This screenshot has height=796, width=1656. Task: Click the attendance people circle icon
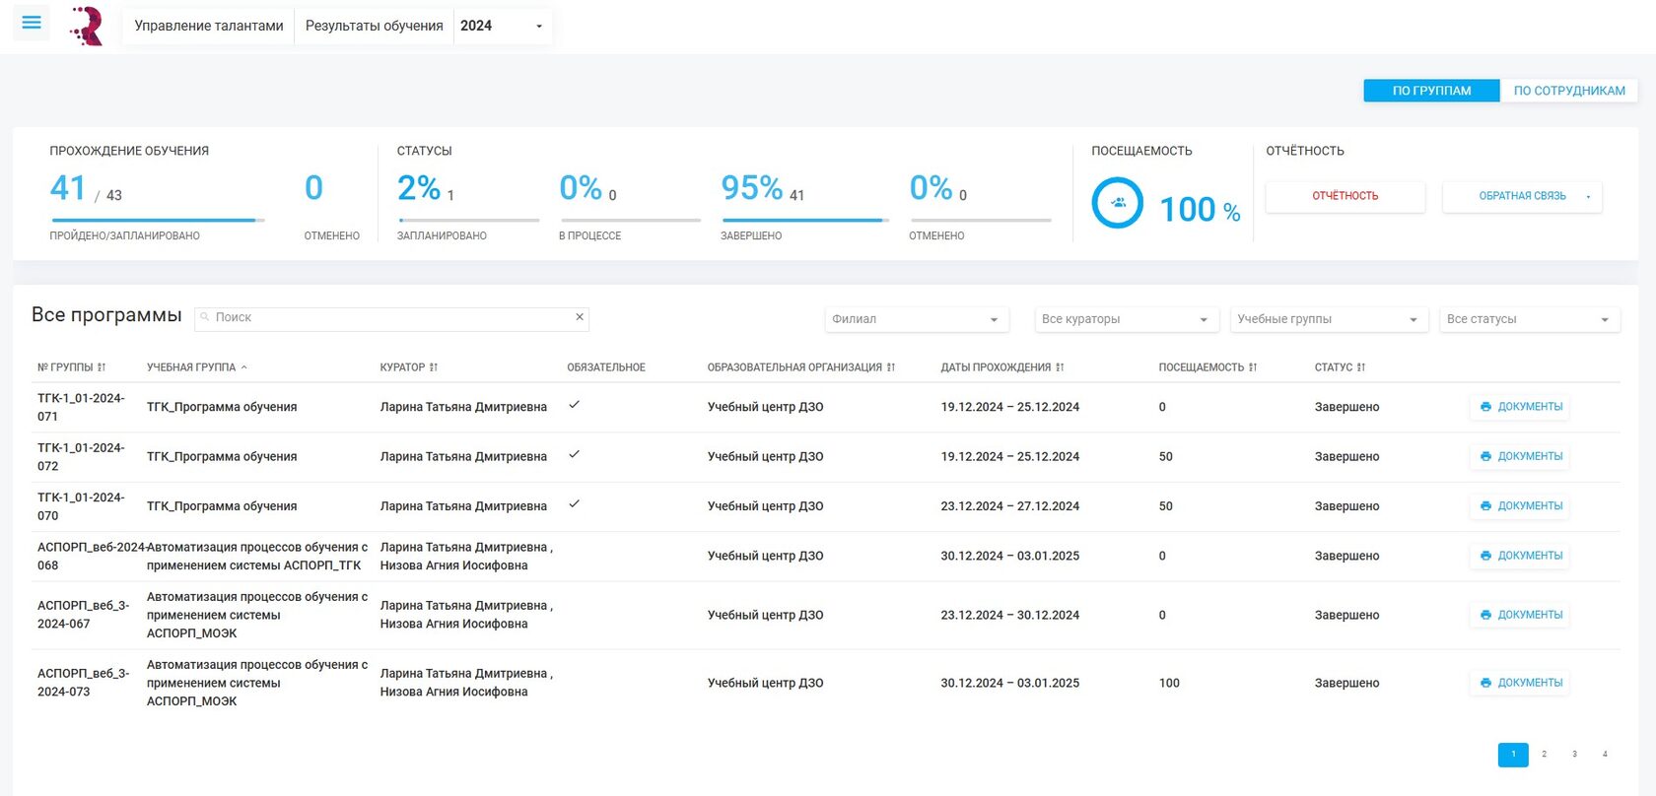click(1118, 203)
